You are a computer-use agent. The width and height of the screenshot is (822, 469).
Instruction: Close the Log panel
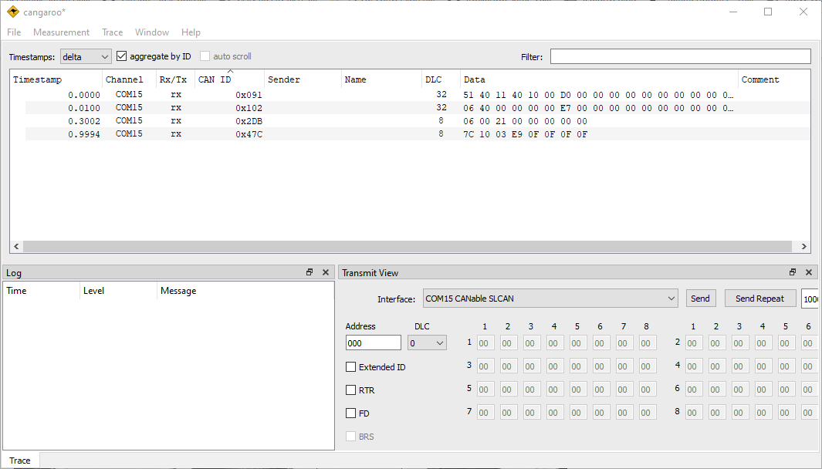click(x=325, y=272)
